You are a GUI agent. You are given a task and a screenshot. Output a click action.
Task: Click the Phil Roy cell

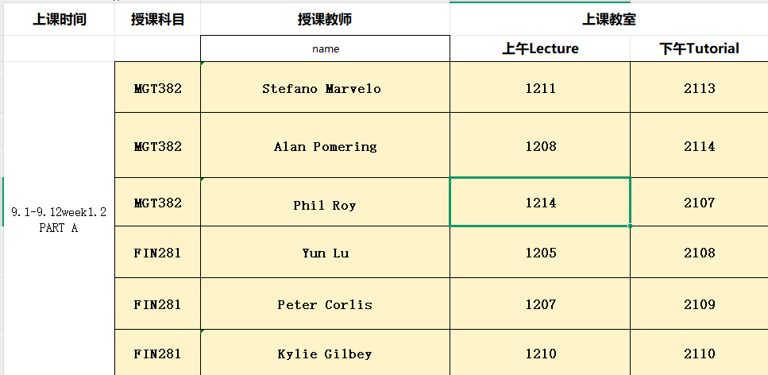point(325,205)
